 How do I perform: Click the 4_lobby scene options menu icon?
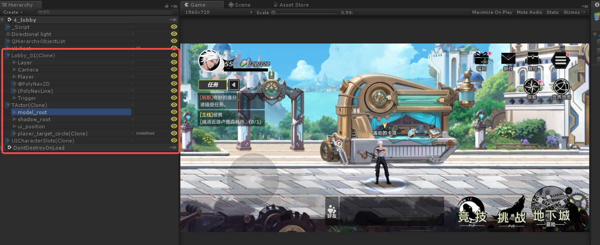pos(174,20)
